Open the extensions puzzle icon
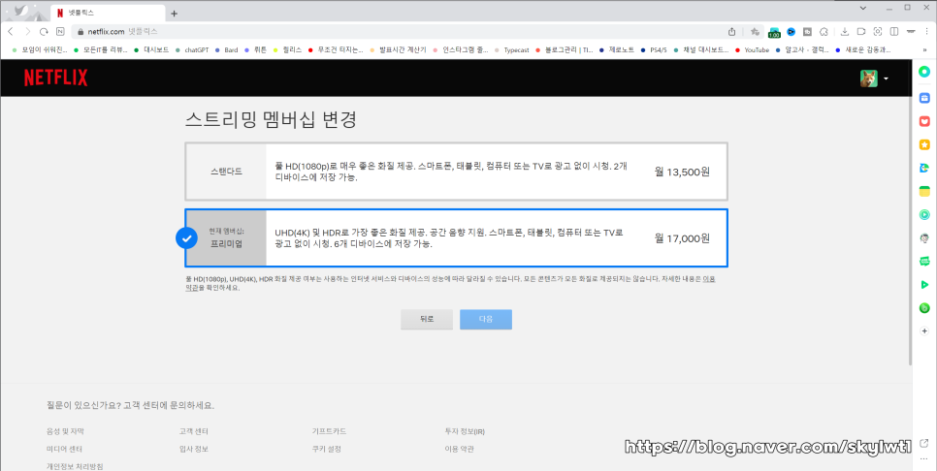This screenshot has width=937, height=471. tap(824, 32)
